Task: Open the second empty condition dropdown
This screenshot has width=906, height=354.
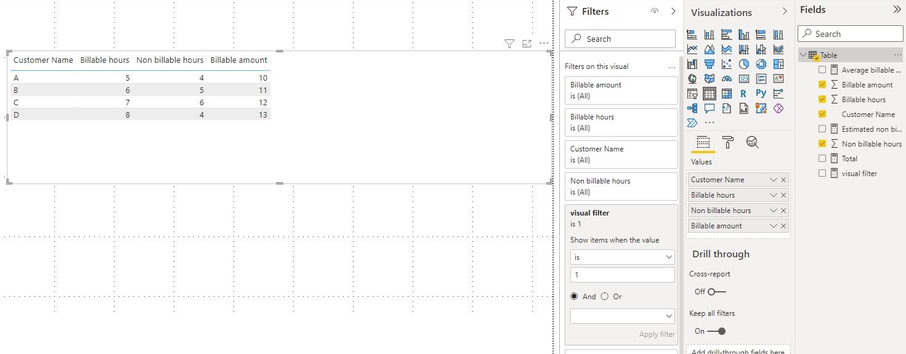Action: click(x=623, y=316)
